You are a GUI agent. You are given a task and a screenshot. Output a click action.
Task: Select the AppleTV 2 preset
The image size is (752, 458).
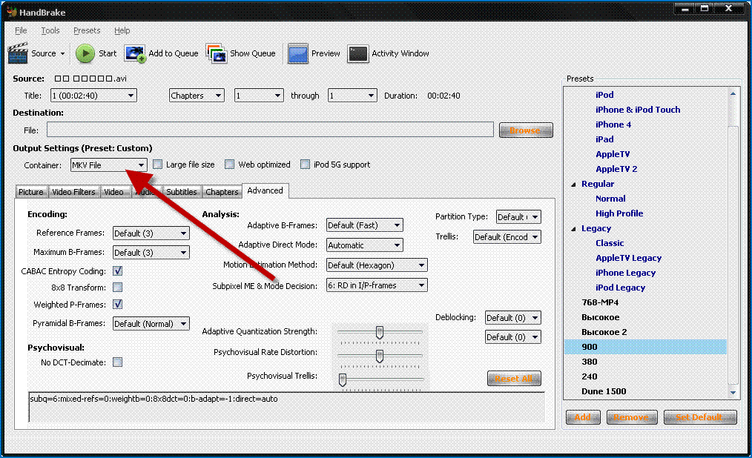pyautogui.click(x=616, y=169)
